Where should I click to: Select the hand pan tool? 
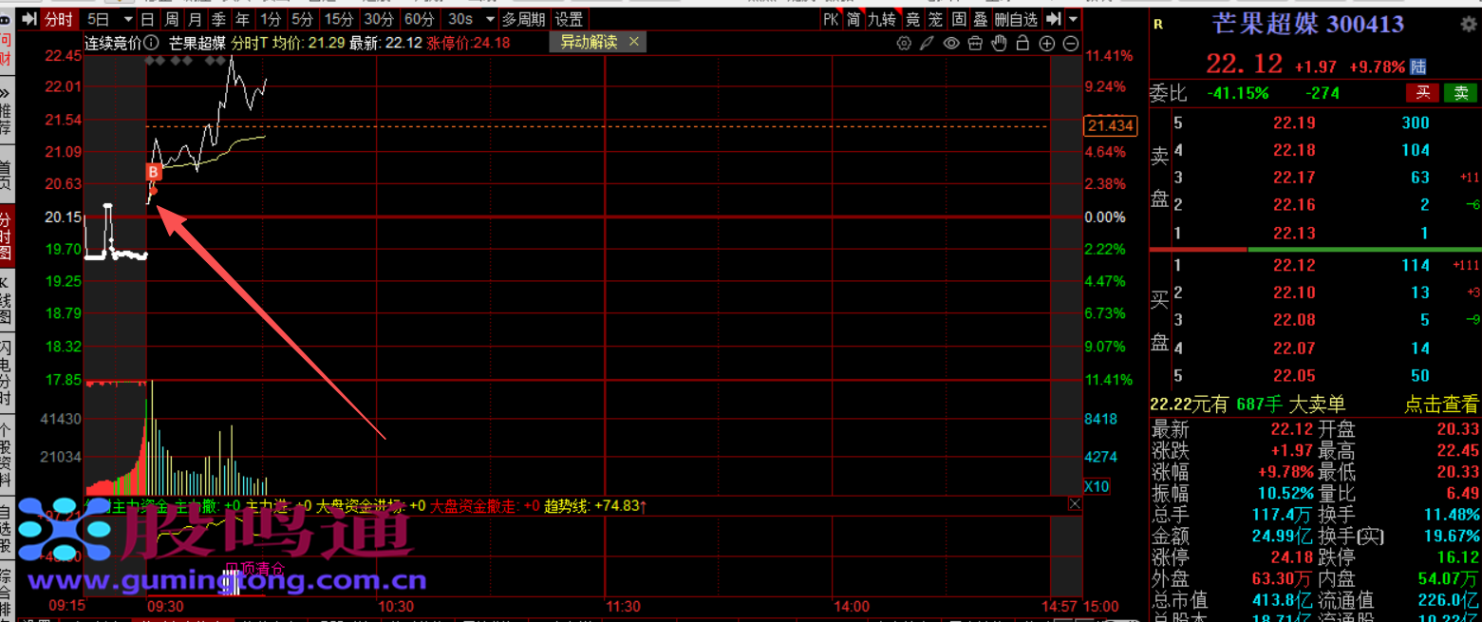(x=999, y=43)
